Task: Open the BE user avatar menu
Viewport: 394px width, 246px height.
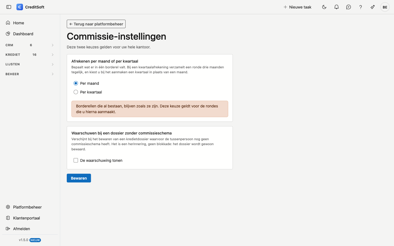Action: [x=385, y=7]
